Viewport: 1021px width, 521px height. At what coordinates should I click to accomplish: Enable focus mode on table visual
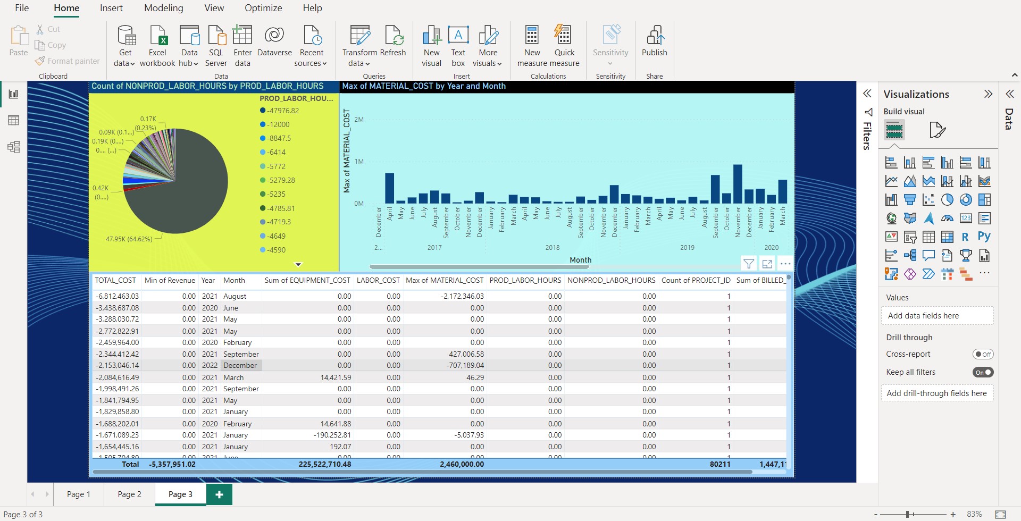click(x=767, y=264)
